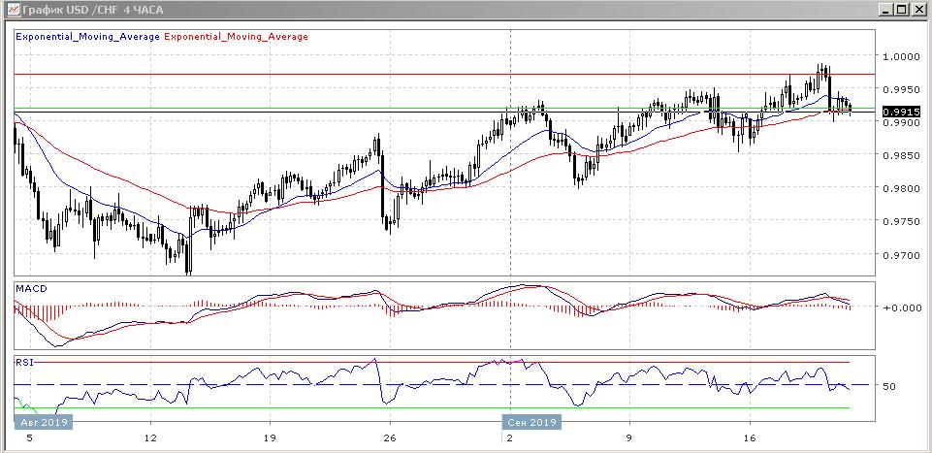Click the 0.9950 price axis label
The height and width of the screenshot is (453, 932).
[902, 90]
